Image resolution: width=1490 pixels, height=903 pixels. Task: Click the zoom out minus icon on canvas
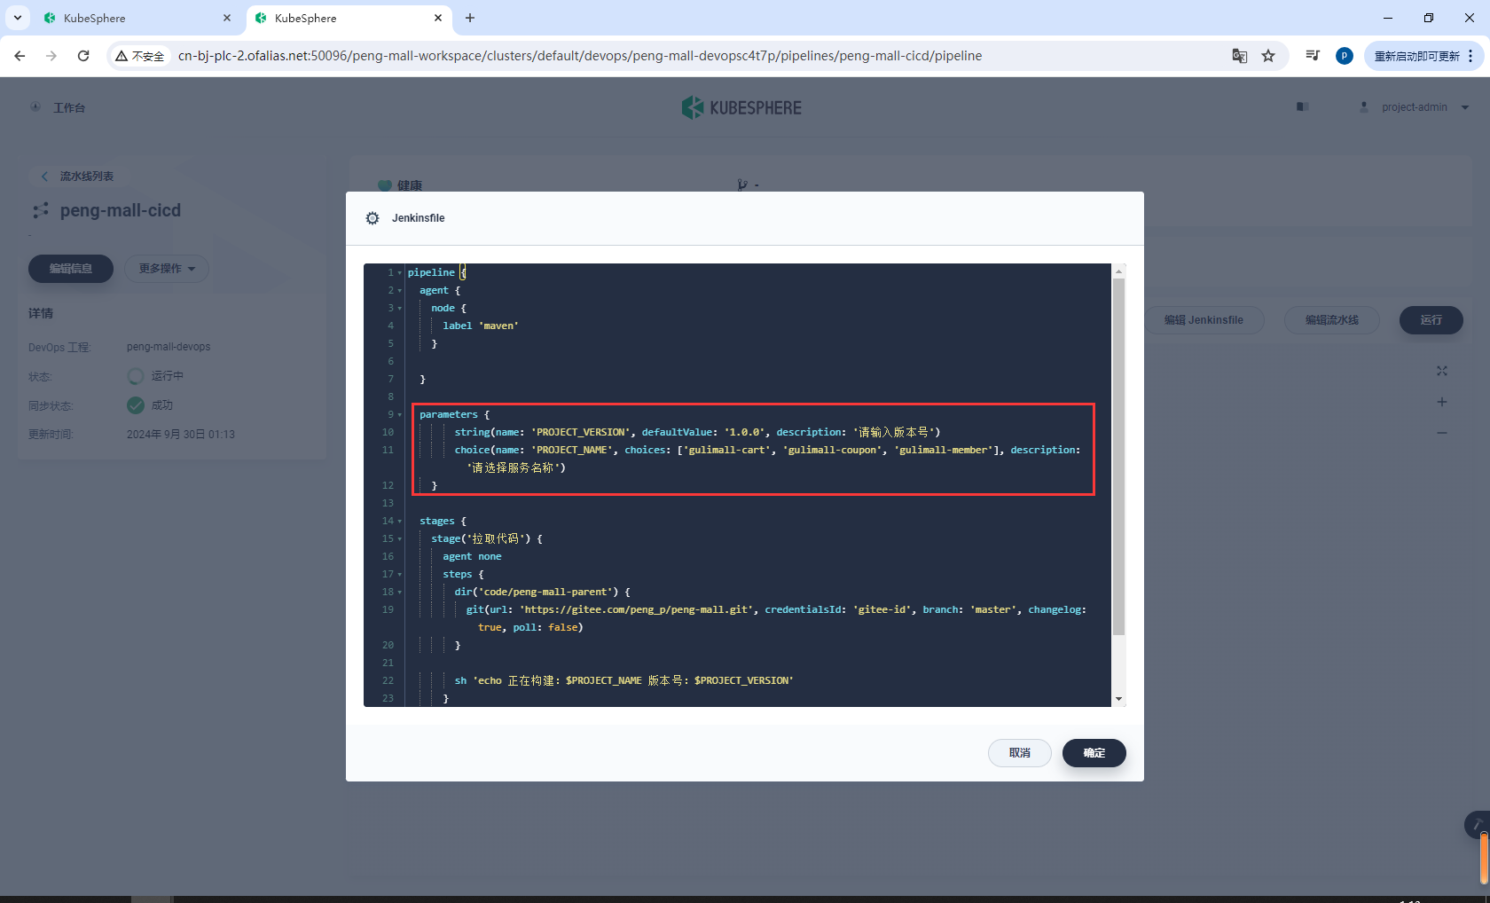pos(1442,433)
